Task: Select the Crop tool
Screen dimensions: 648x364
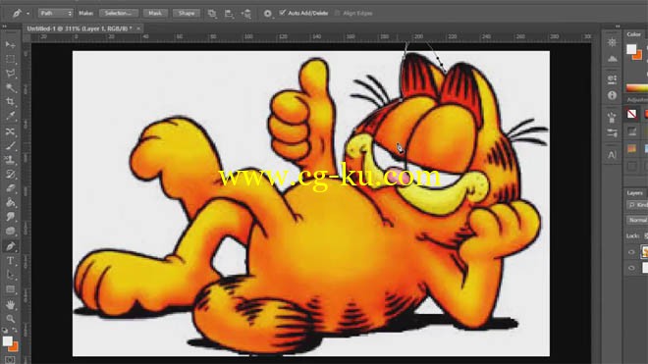Action: pos(11,102)
